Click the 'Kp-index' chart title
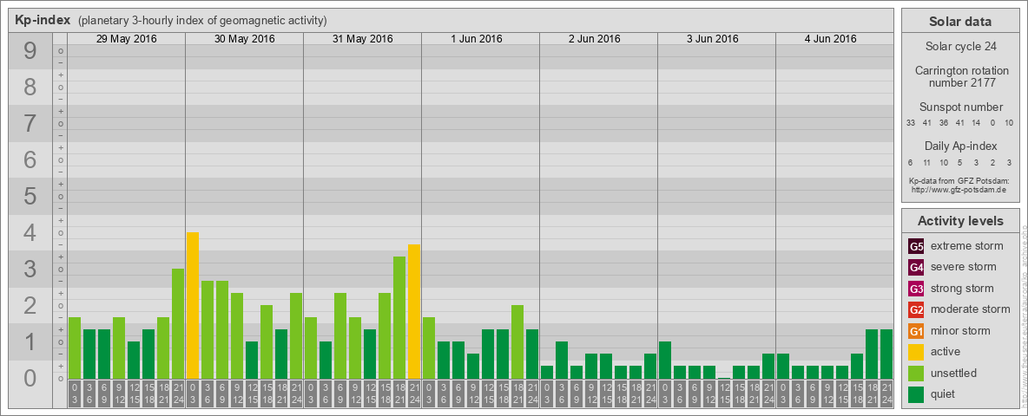Viewport: 1028px width, 416px height. [44, 20]
